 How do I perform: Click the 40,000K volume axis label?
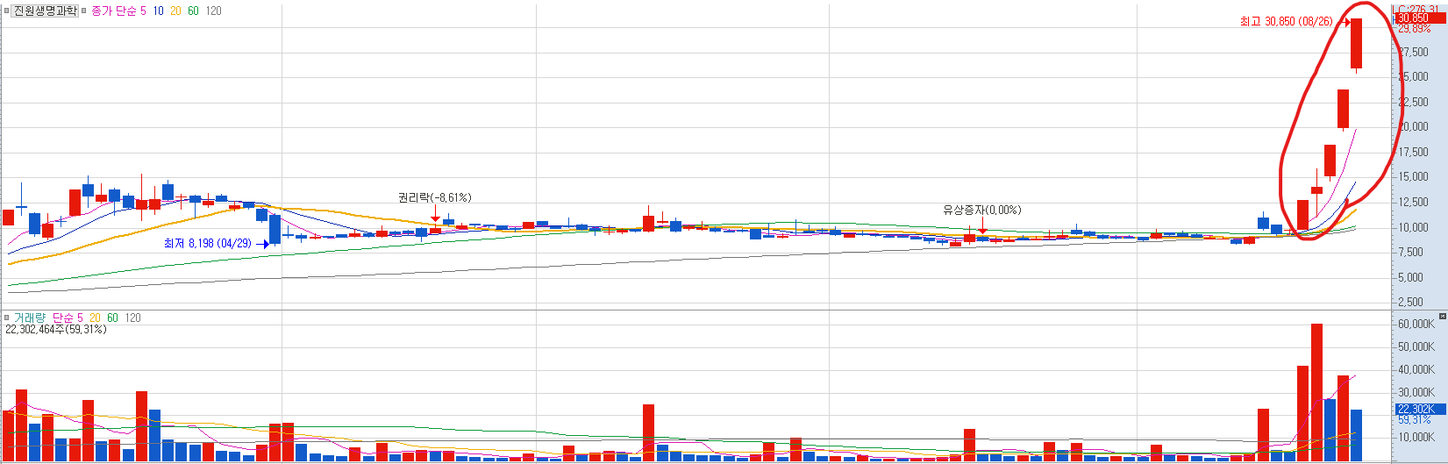(1416, 369)
